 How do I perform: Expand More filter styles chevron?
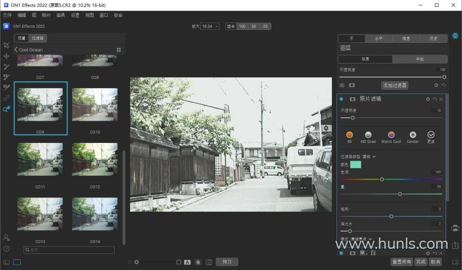(x=431, y=135)
